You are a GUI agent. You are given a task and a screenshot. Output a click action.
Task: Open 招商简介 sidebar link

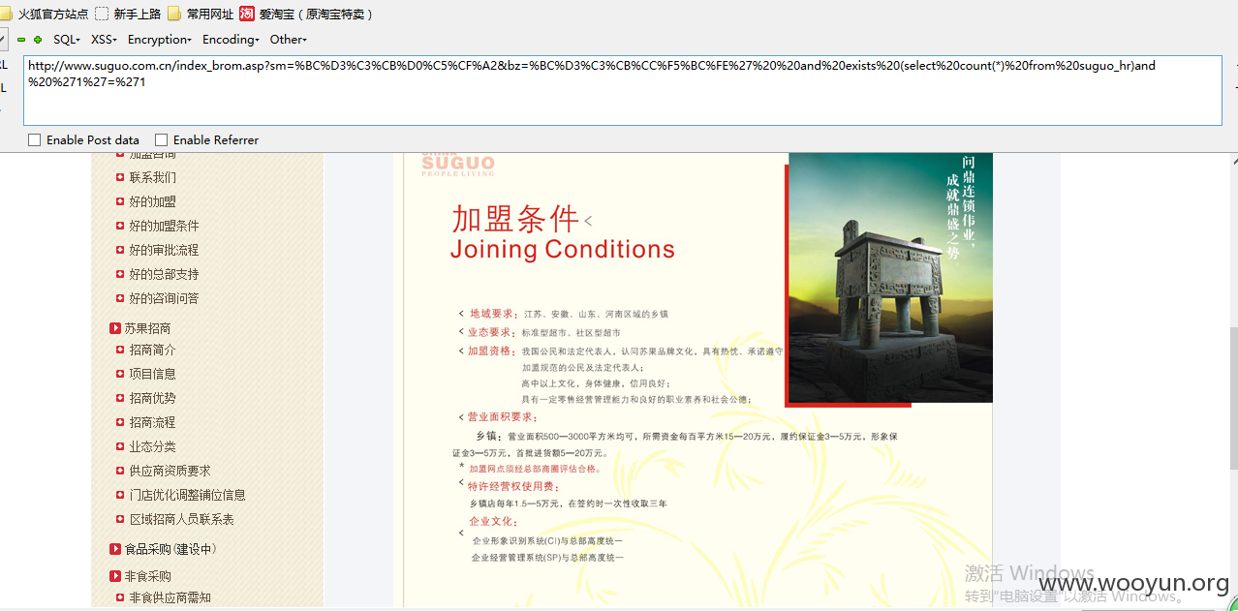[x=153, y=350]
